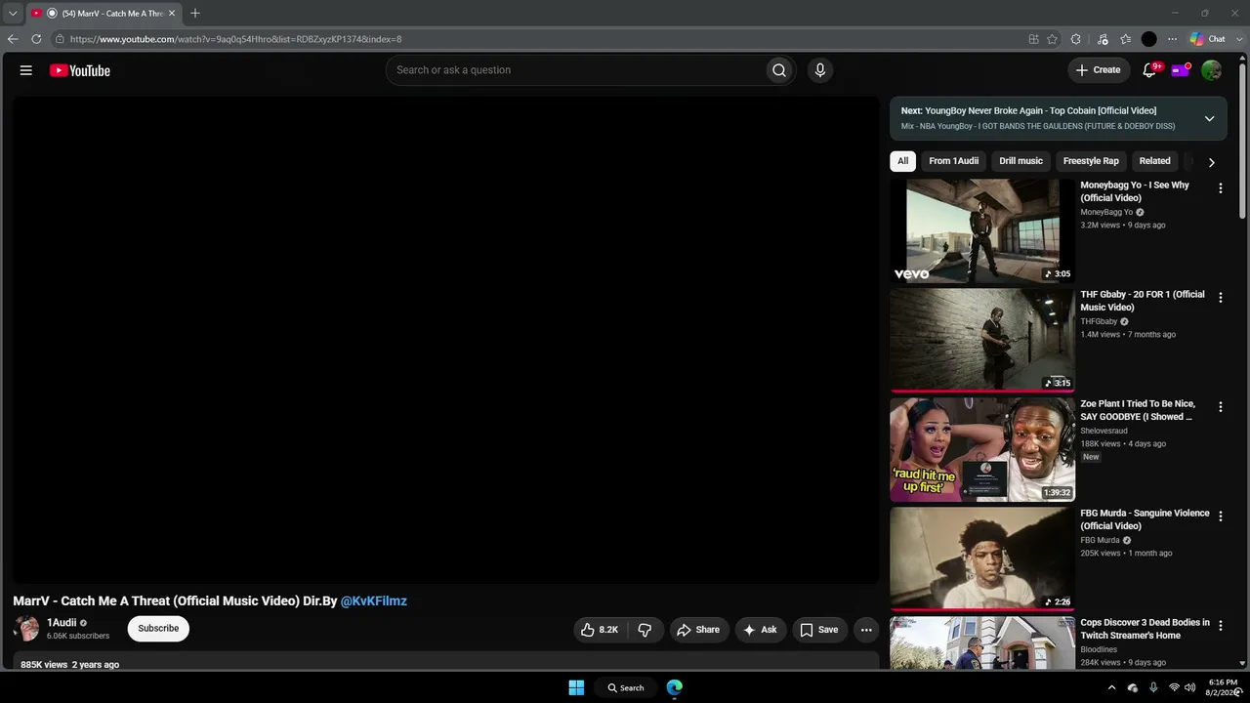Close the MarrV YouTube tab
The height and width of the screenshot is (703, 1250).
pyautogui.click(x=172, y=14)
